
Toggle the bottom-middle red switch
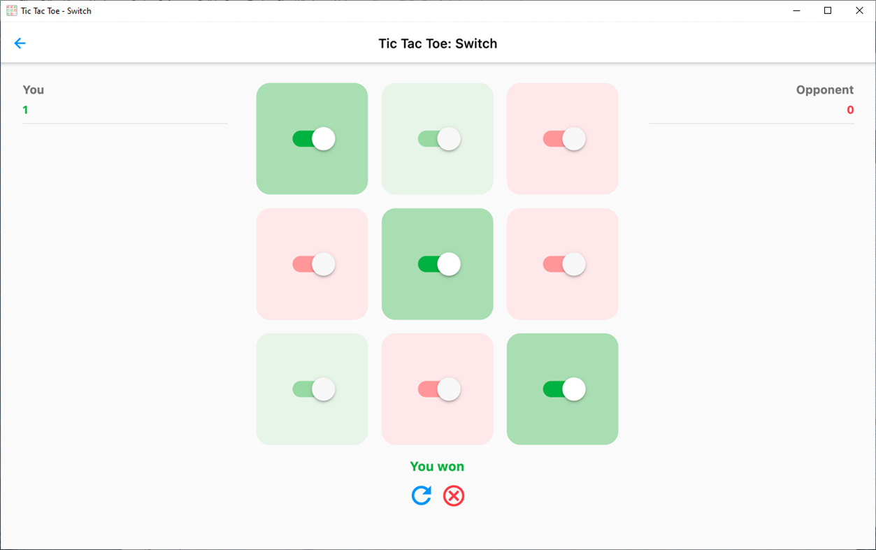click(437, 389)
